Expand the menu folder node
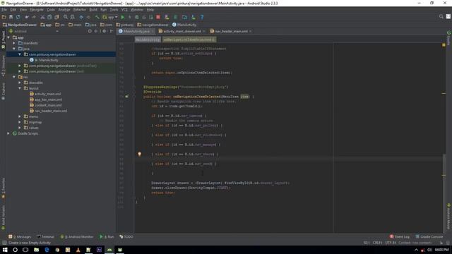Image resolution: width=452 pixels, height=254 pixels. coord(20,116)
